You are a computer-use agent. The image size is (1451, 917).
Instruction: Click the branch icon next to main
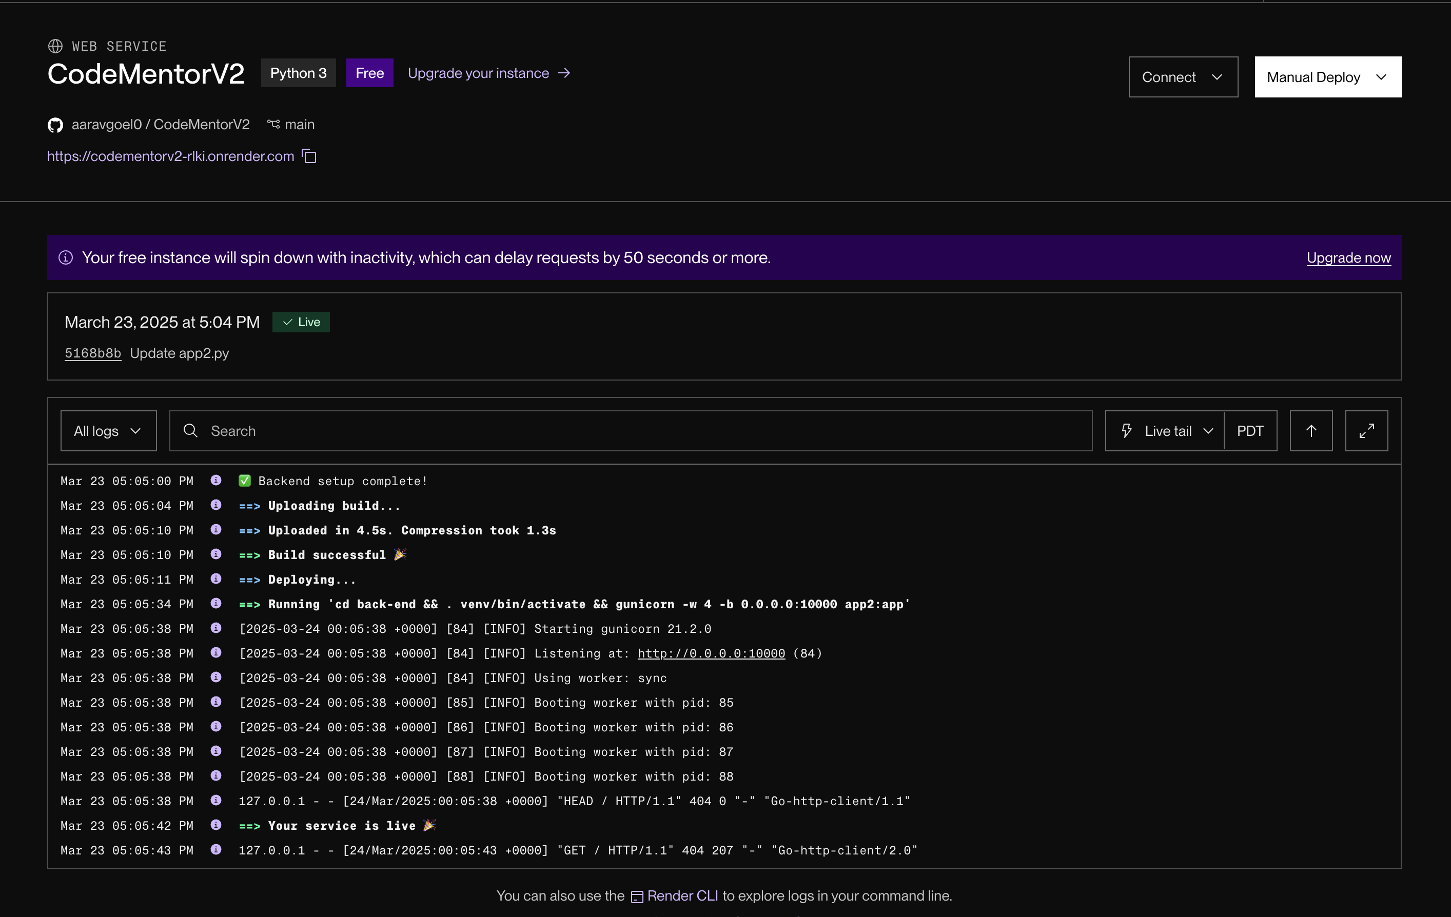[273, 124]
